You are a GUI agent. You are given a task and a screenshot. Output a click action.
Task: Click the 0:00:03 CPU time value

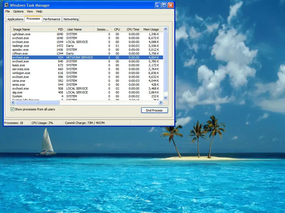134,81
